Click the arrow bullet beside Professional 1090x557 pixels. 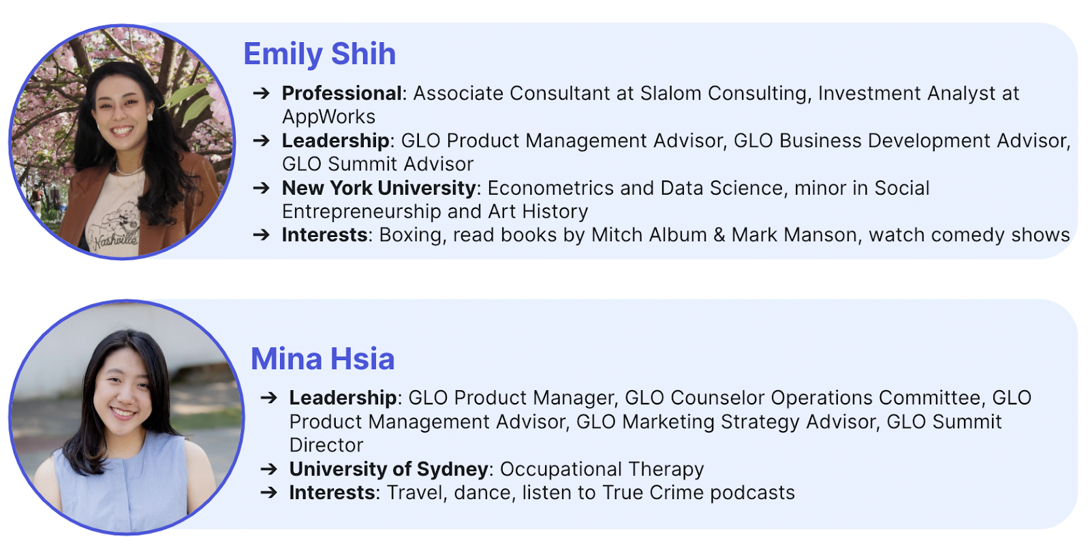262,93
